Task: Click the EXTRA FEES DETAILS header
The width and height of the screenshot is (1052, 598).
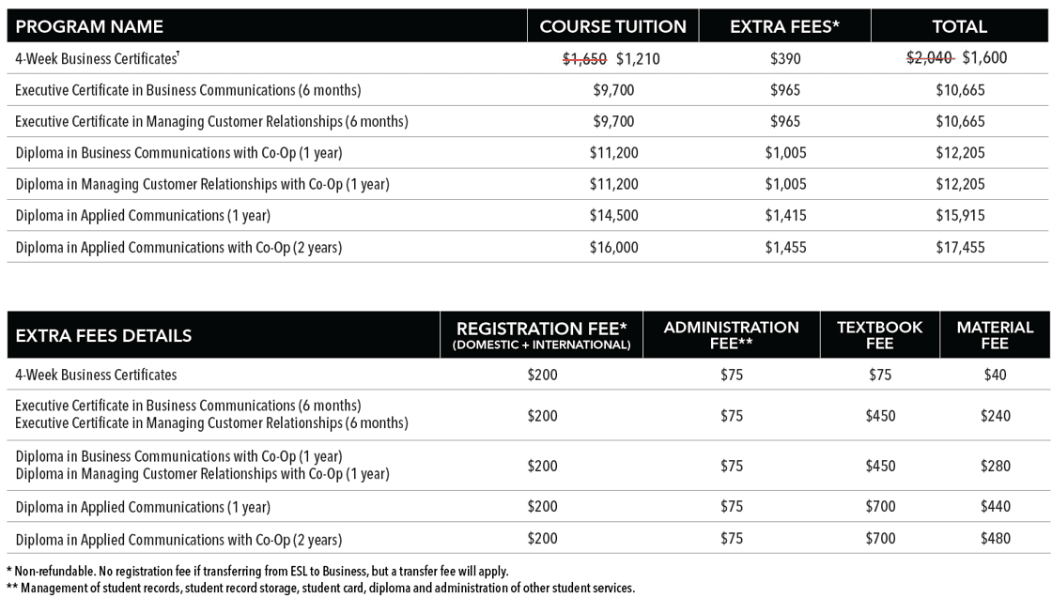Action: (103, 335)
